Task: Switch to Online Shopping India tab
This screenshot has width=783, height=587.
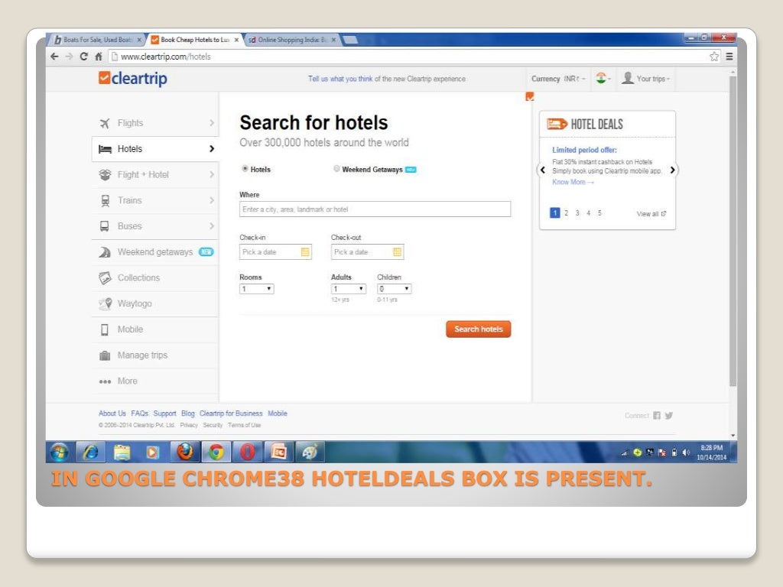Action: 292,40
